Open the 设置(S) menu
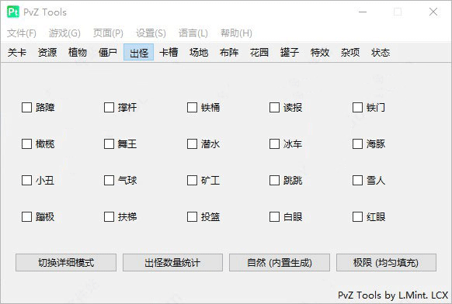Image resolution: width=452 pixels, height=304 pixels. [x=151, y=33]
